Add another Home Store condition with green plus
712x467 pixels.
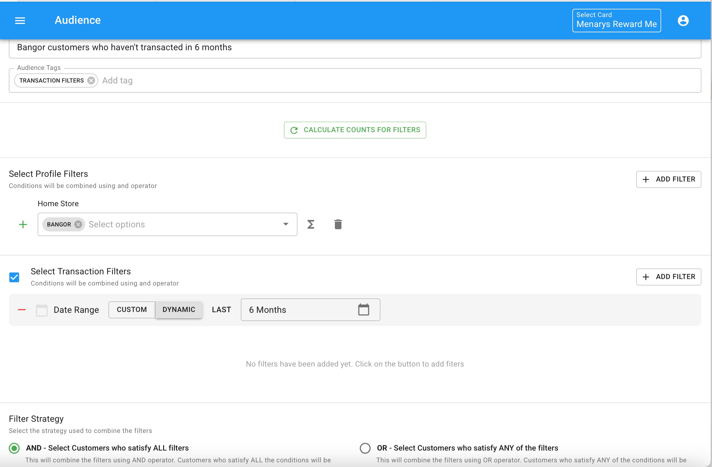[22, 224]
